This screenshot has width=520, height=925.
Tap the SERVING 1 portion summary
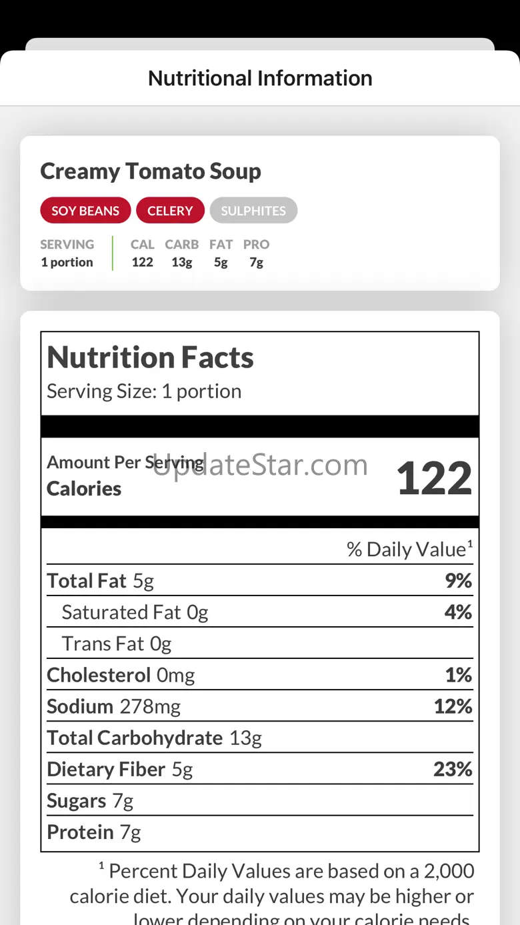point(67,253)
